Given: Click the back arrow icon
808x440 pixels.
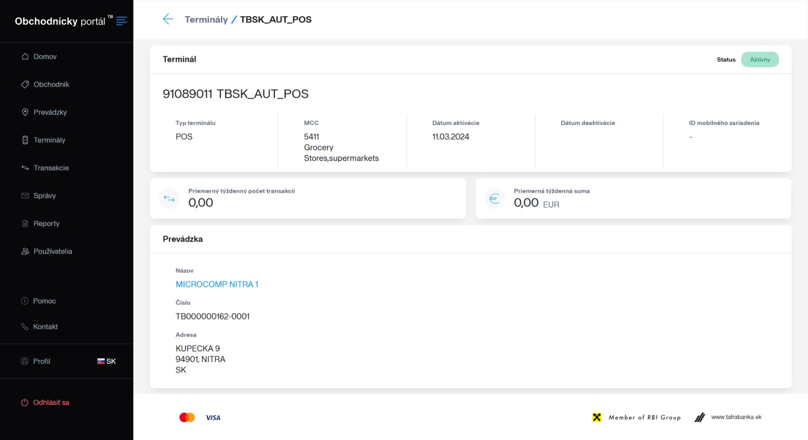Looking at the screenshot, I should coord(168,19).
